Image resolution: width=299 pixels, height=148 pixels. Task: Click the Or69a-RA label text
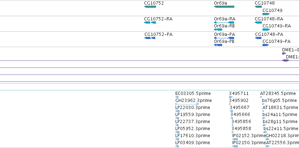[225, 19]
